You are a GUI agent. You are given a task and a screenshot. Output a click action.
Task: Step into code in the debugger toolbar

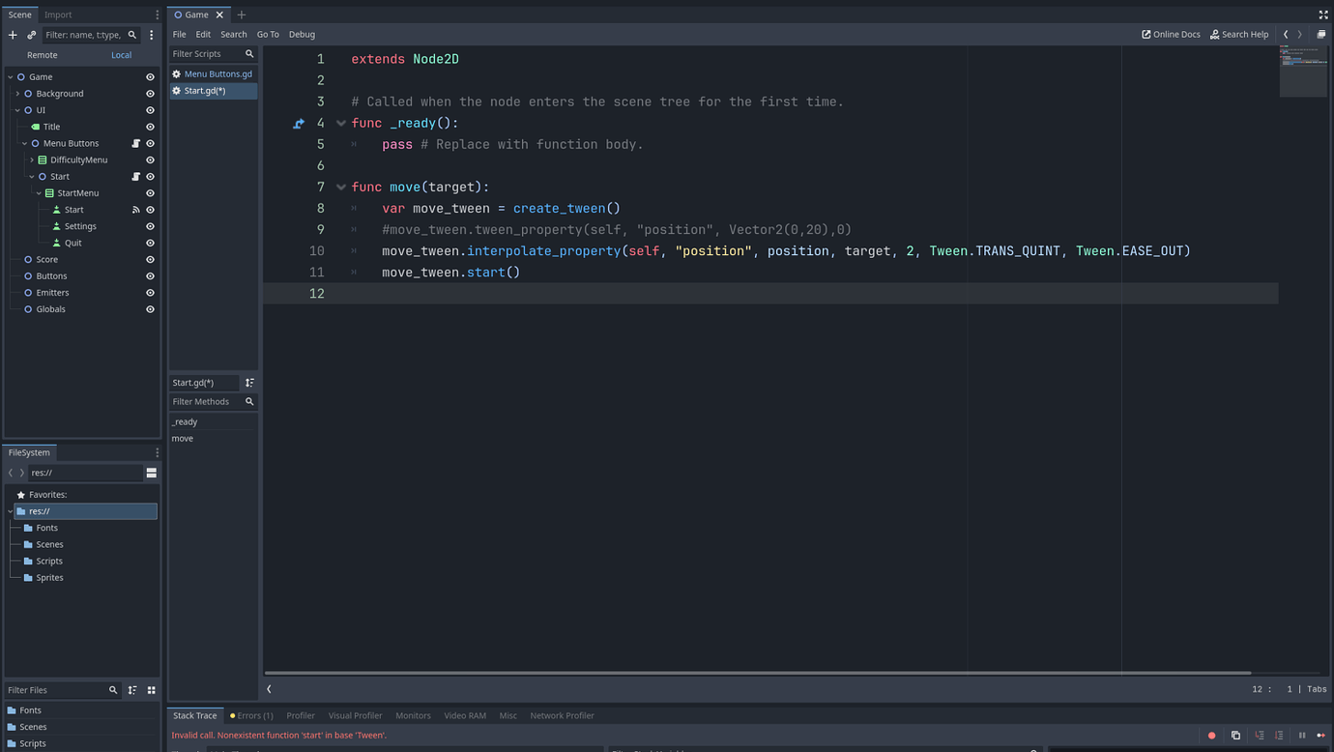1259,735
